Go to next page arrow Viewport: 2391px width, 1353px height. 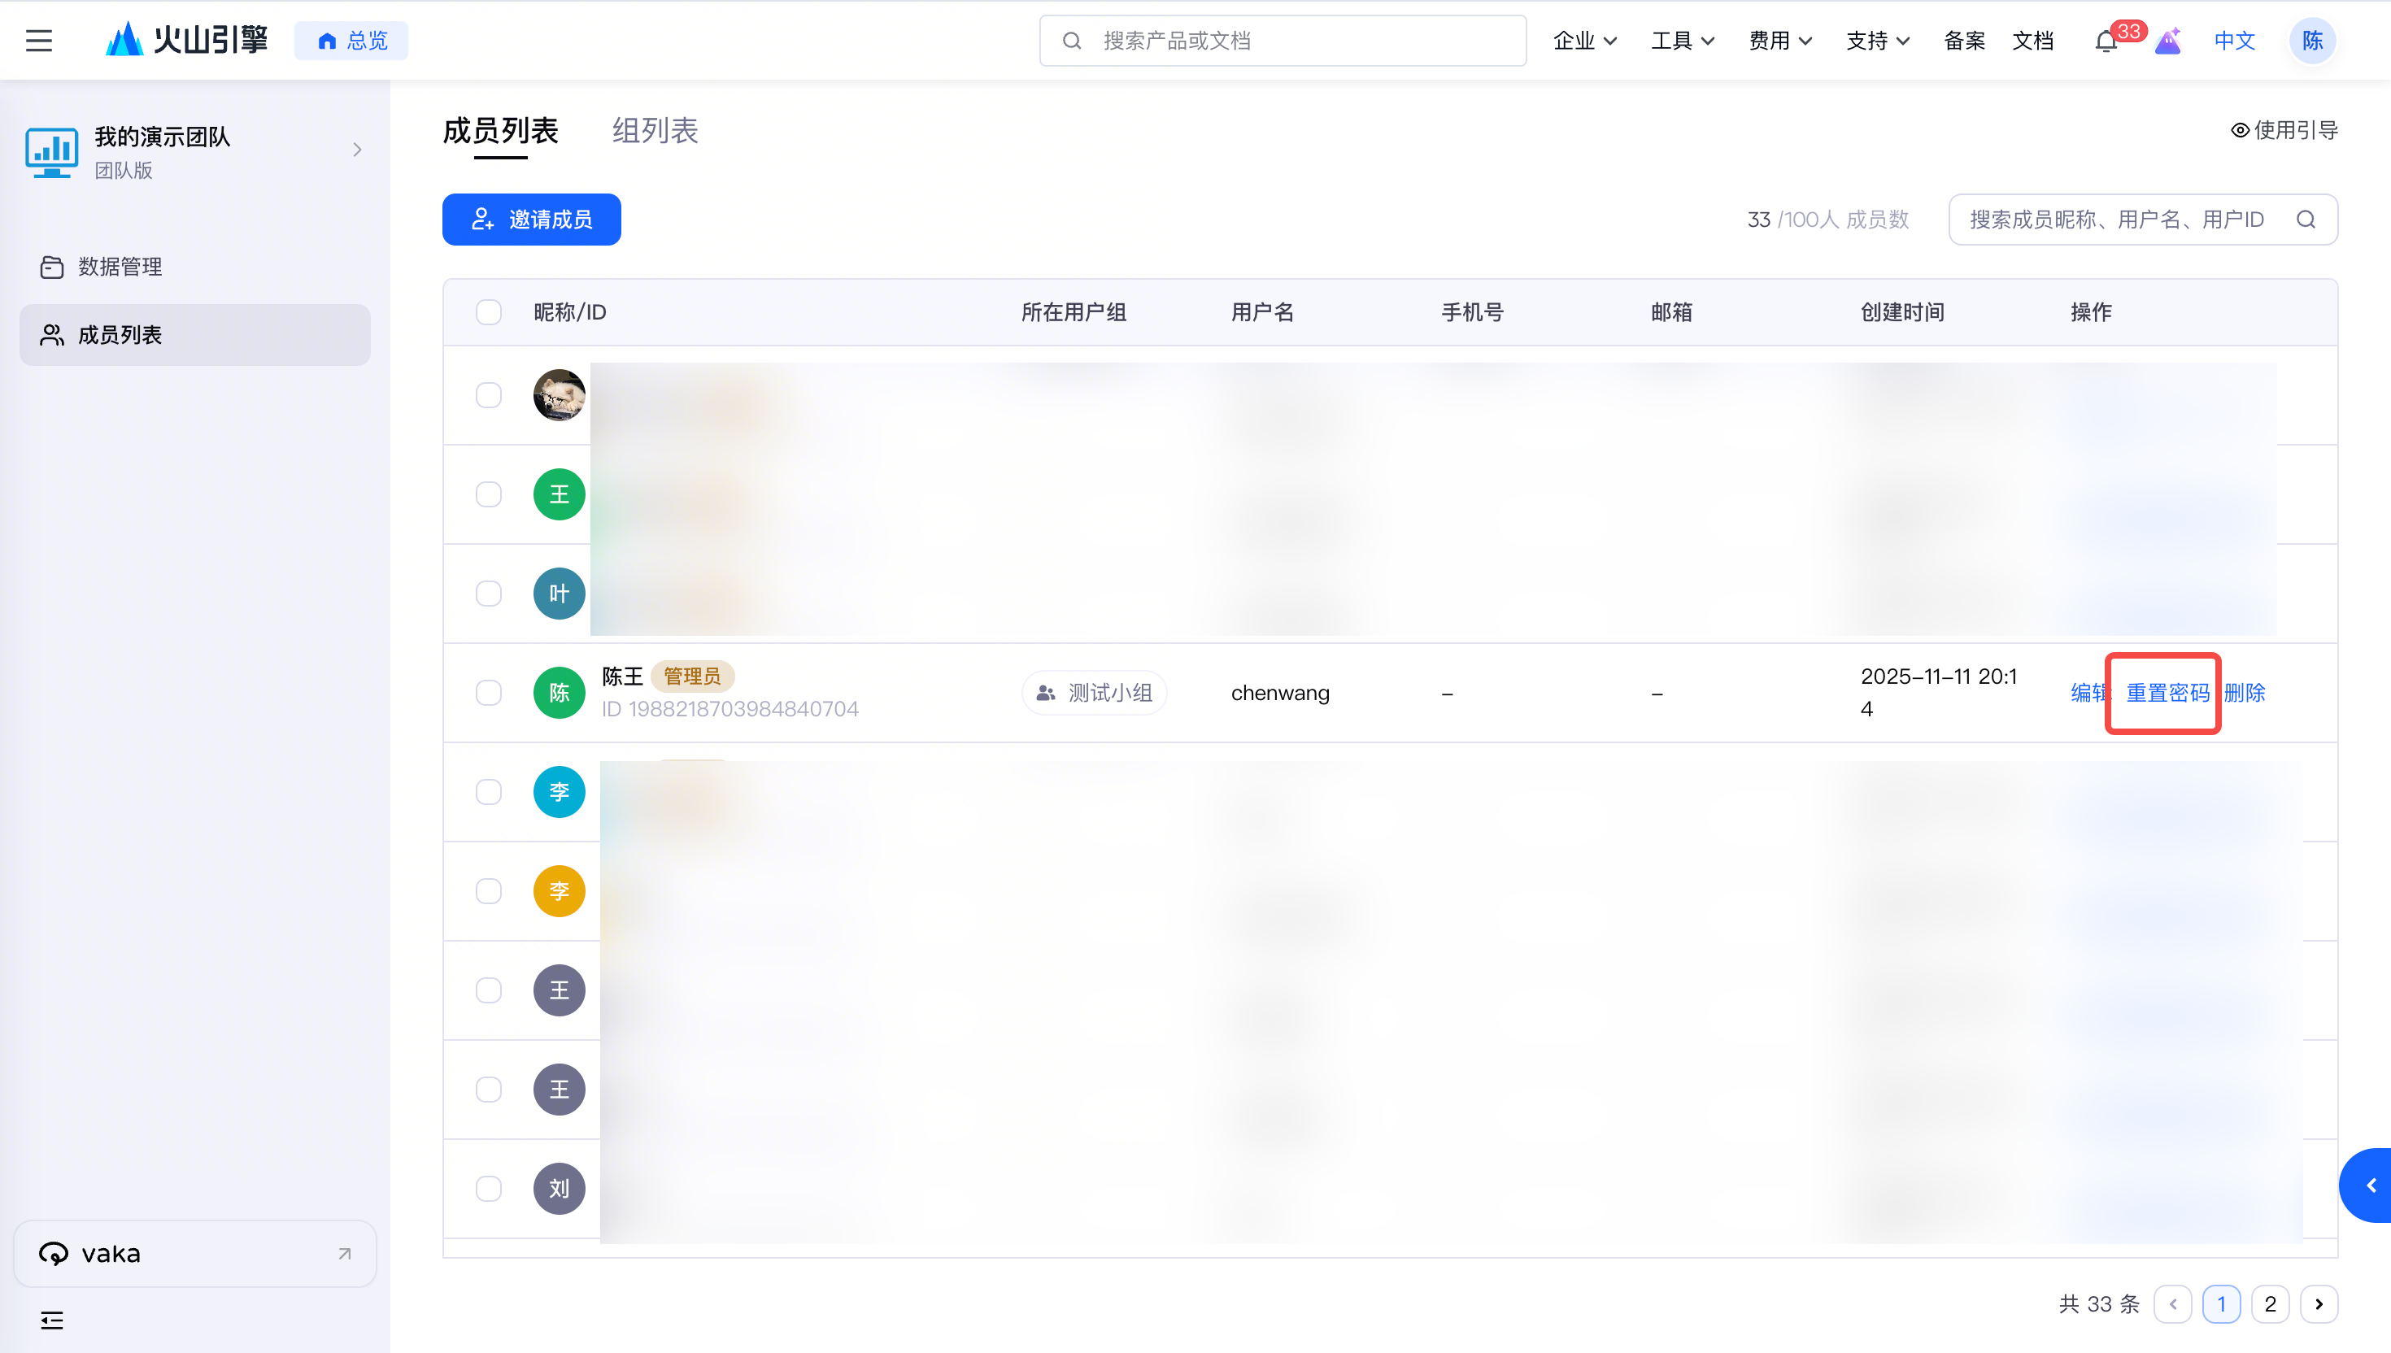[x=2319, y=1305]
